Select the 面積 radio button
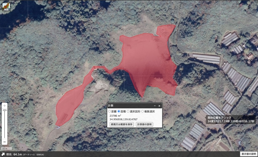 (x=119, y=112)
